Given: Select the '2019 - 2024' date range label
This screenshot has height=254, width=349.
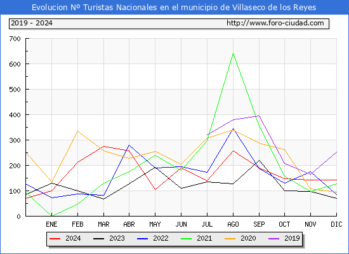Looking at the screenshot, I should coord(32,23).
